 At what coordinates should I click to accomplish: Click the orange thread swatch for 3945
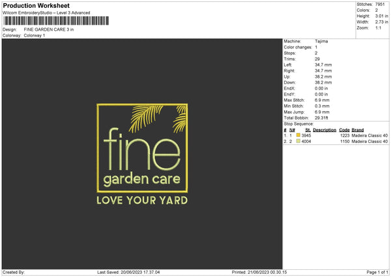coord(298,135)
